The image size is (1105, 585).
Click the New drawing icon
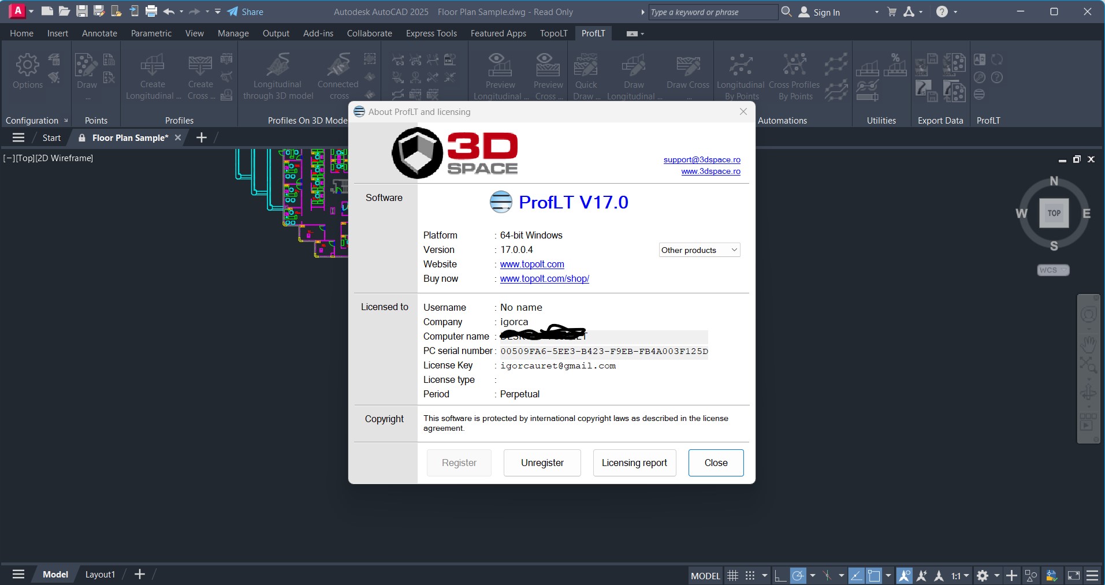pos(47,11)
